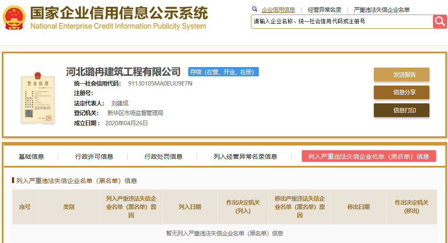Click the 信息分享 button
This screenshot has width=448, height=243.
coord(402,93)
